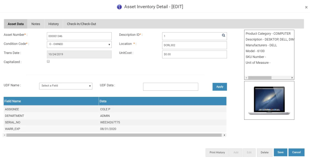Click the Print History button

click(x=217, y=153)
